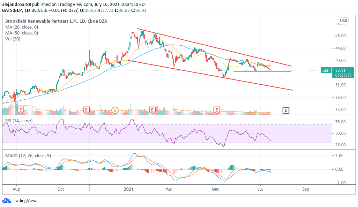Screen dimensions: 358x207
Task: Select the Brookfield Renewable Partners title
Action: (56, 21)
